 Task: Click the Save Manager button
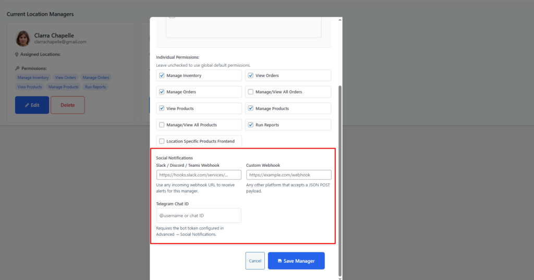click(x=296, y=261)
